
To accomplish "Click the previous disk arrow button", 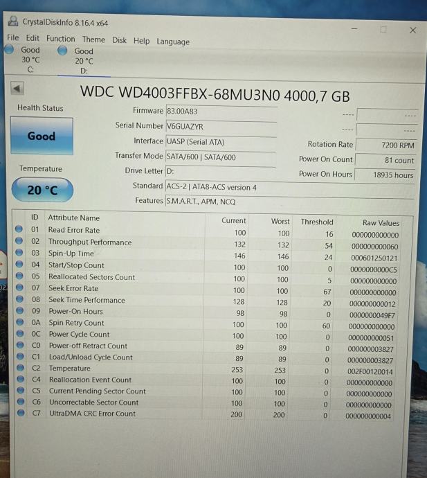I will tap(17, 89).
